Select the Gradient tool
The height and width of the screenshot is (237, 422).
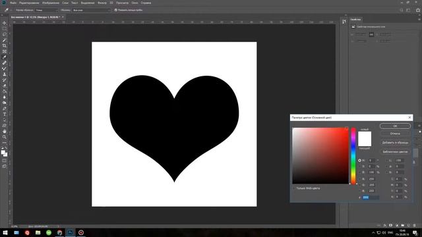(5, 92)
